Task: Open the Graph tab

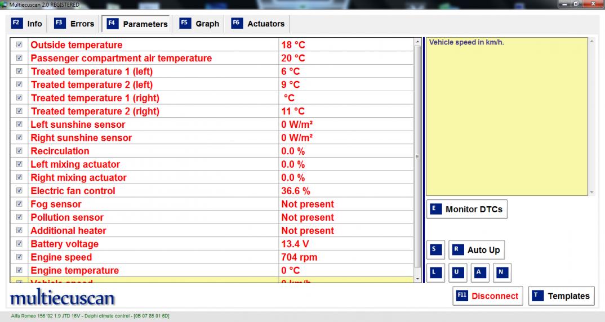Action: coord(199,24)
